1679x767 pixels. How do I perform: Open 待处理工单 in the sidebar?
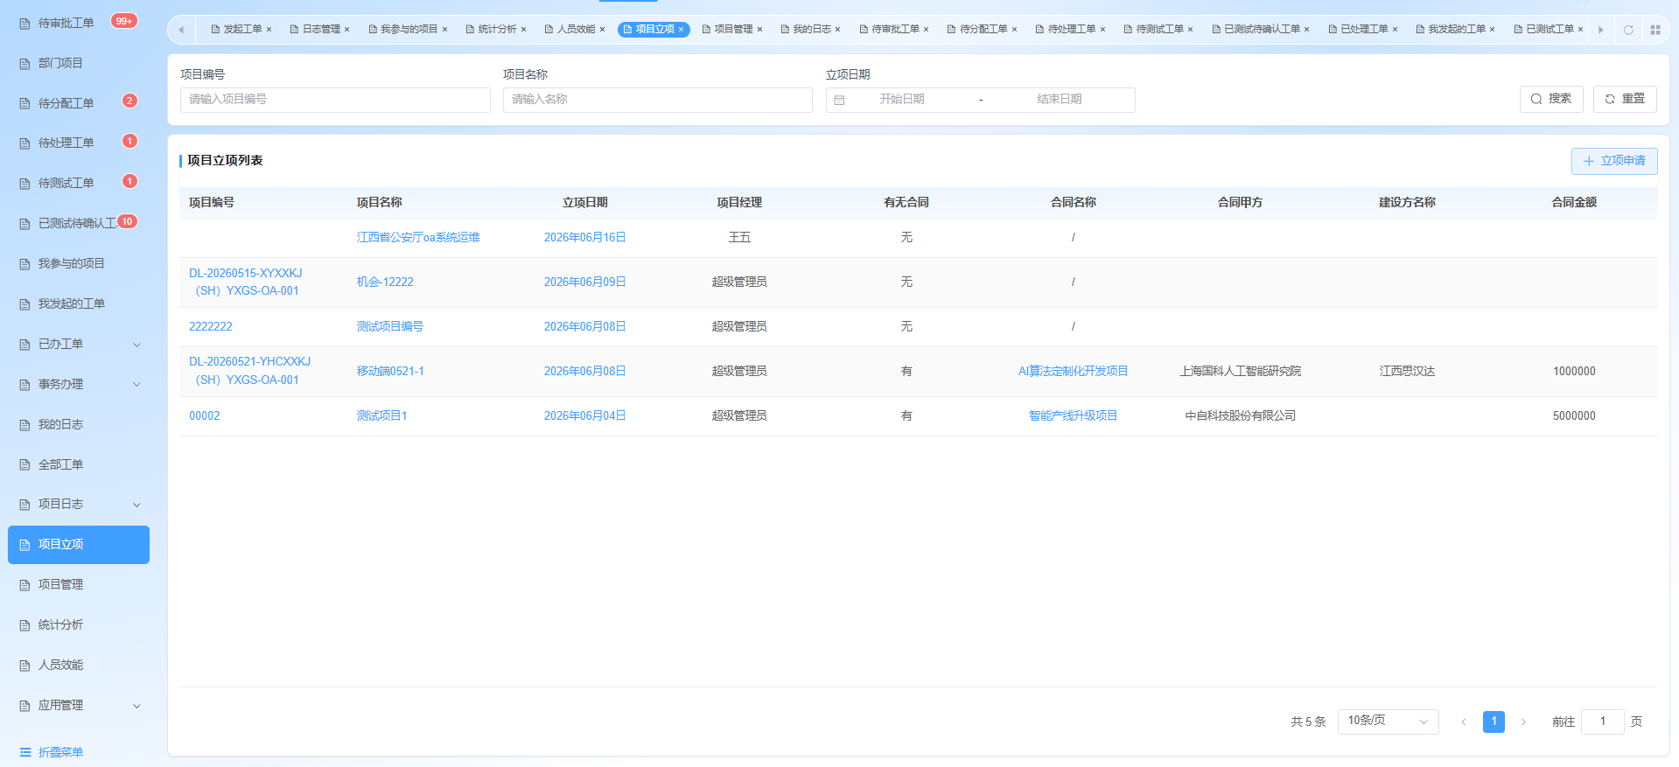[x=79, y=143]
